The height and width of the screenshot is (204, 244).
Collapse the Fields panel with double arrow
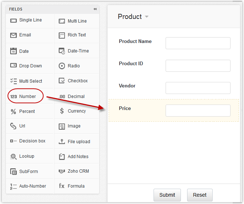(x=95, y=9)
